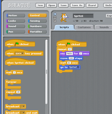Click the Save button
Screen dimensions: 112x114
[x=64, y=5]
